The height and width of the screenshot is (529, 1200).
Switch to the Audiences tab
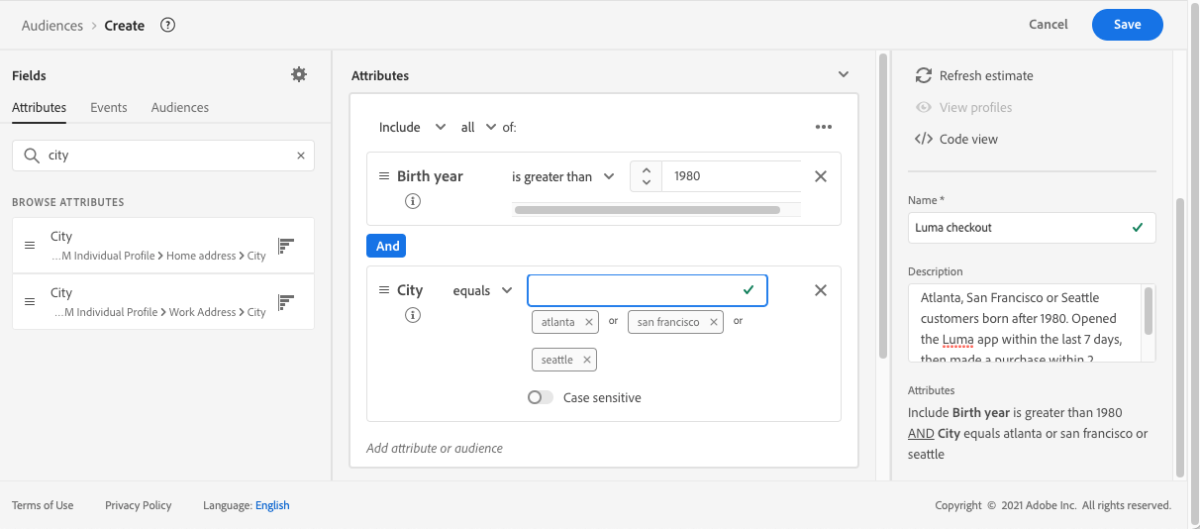point(180,107)
